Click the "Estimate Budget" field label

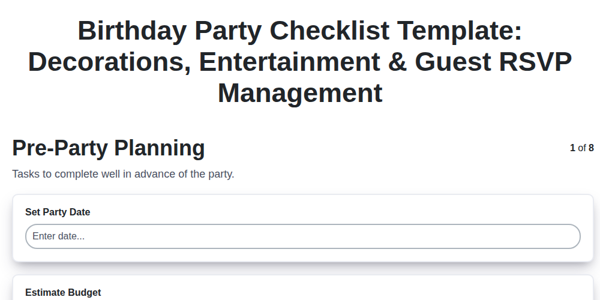click(x=63, y=293)
